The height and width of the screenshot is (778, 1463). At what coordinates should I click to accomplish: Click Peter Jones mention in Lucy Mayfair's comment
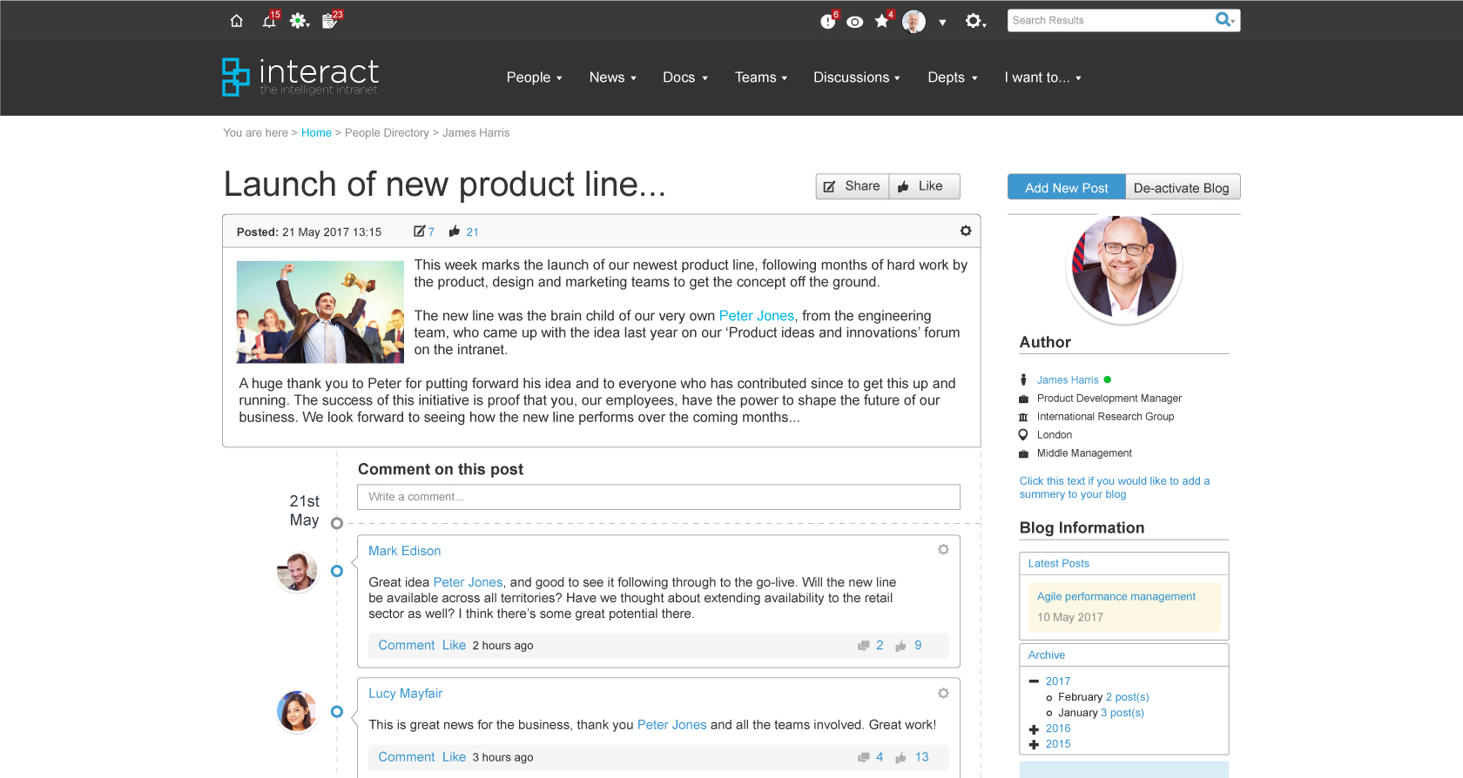(x=671, y=725)
